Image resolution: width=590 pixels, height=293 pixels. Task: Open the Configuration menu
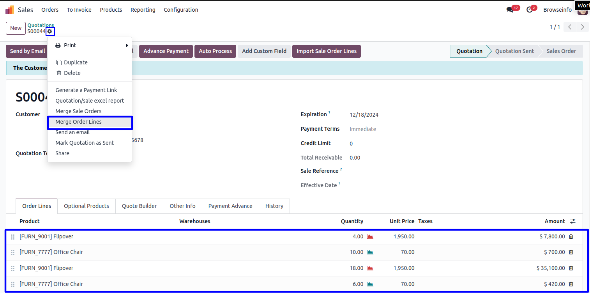181,10
